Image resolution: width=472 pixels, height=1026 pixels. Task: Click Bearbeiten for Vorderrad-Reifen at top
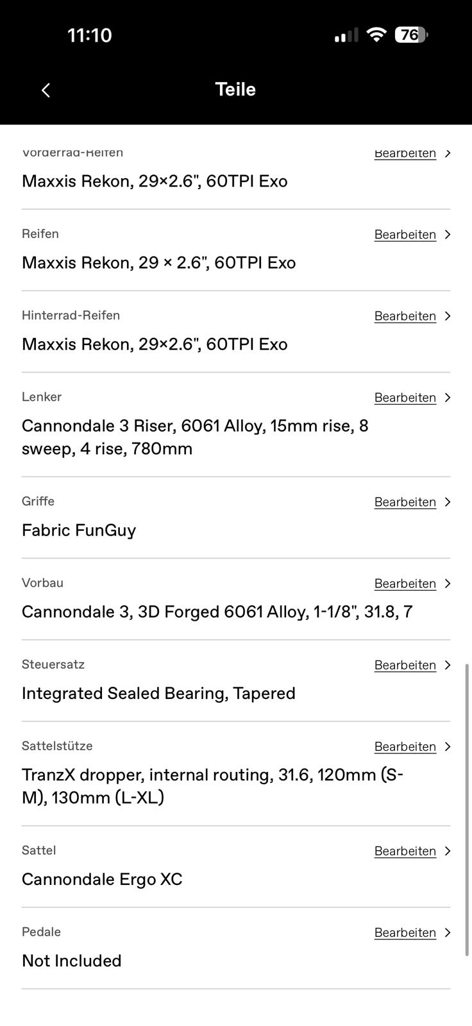pos(405,153)
